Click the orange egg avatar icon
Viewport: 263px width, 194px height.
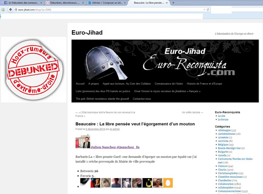point(168,183)
